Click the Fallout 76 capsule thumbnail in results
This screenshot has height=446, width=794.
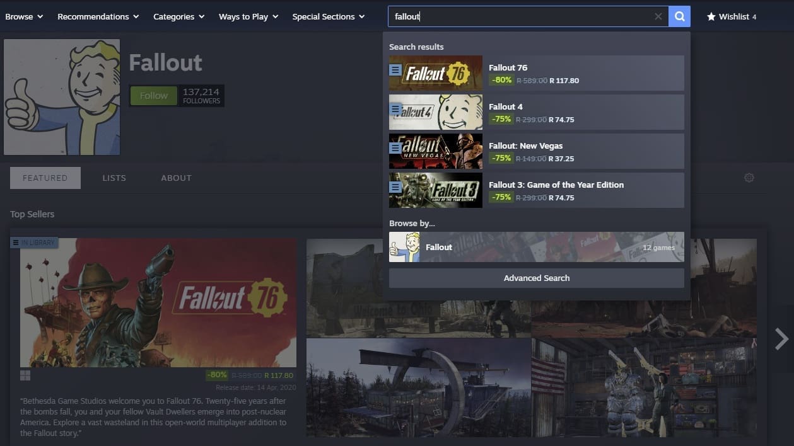click(x=436, y=73)
